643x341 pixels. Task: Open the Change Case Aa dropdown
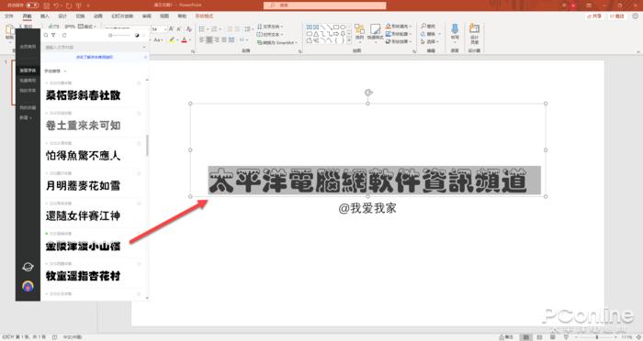159,40
